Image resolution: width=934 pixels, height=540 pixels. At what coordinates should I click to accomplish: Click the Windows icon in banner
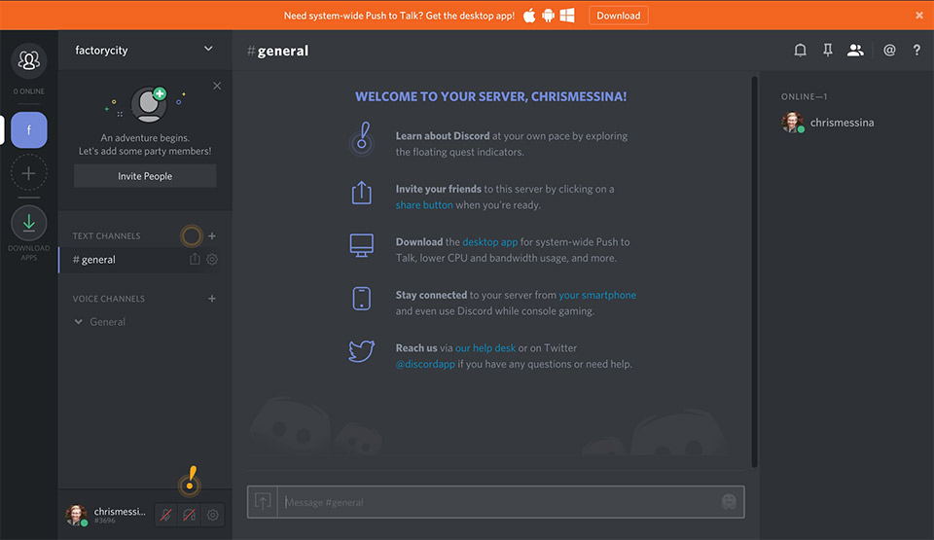[x=567, y=16]
